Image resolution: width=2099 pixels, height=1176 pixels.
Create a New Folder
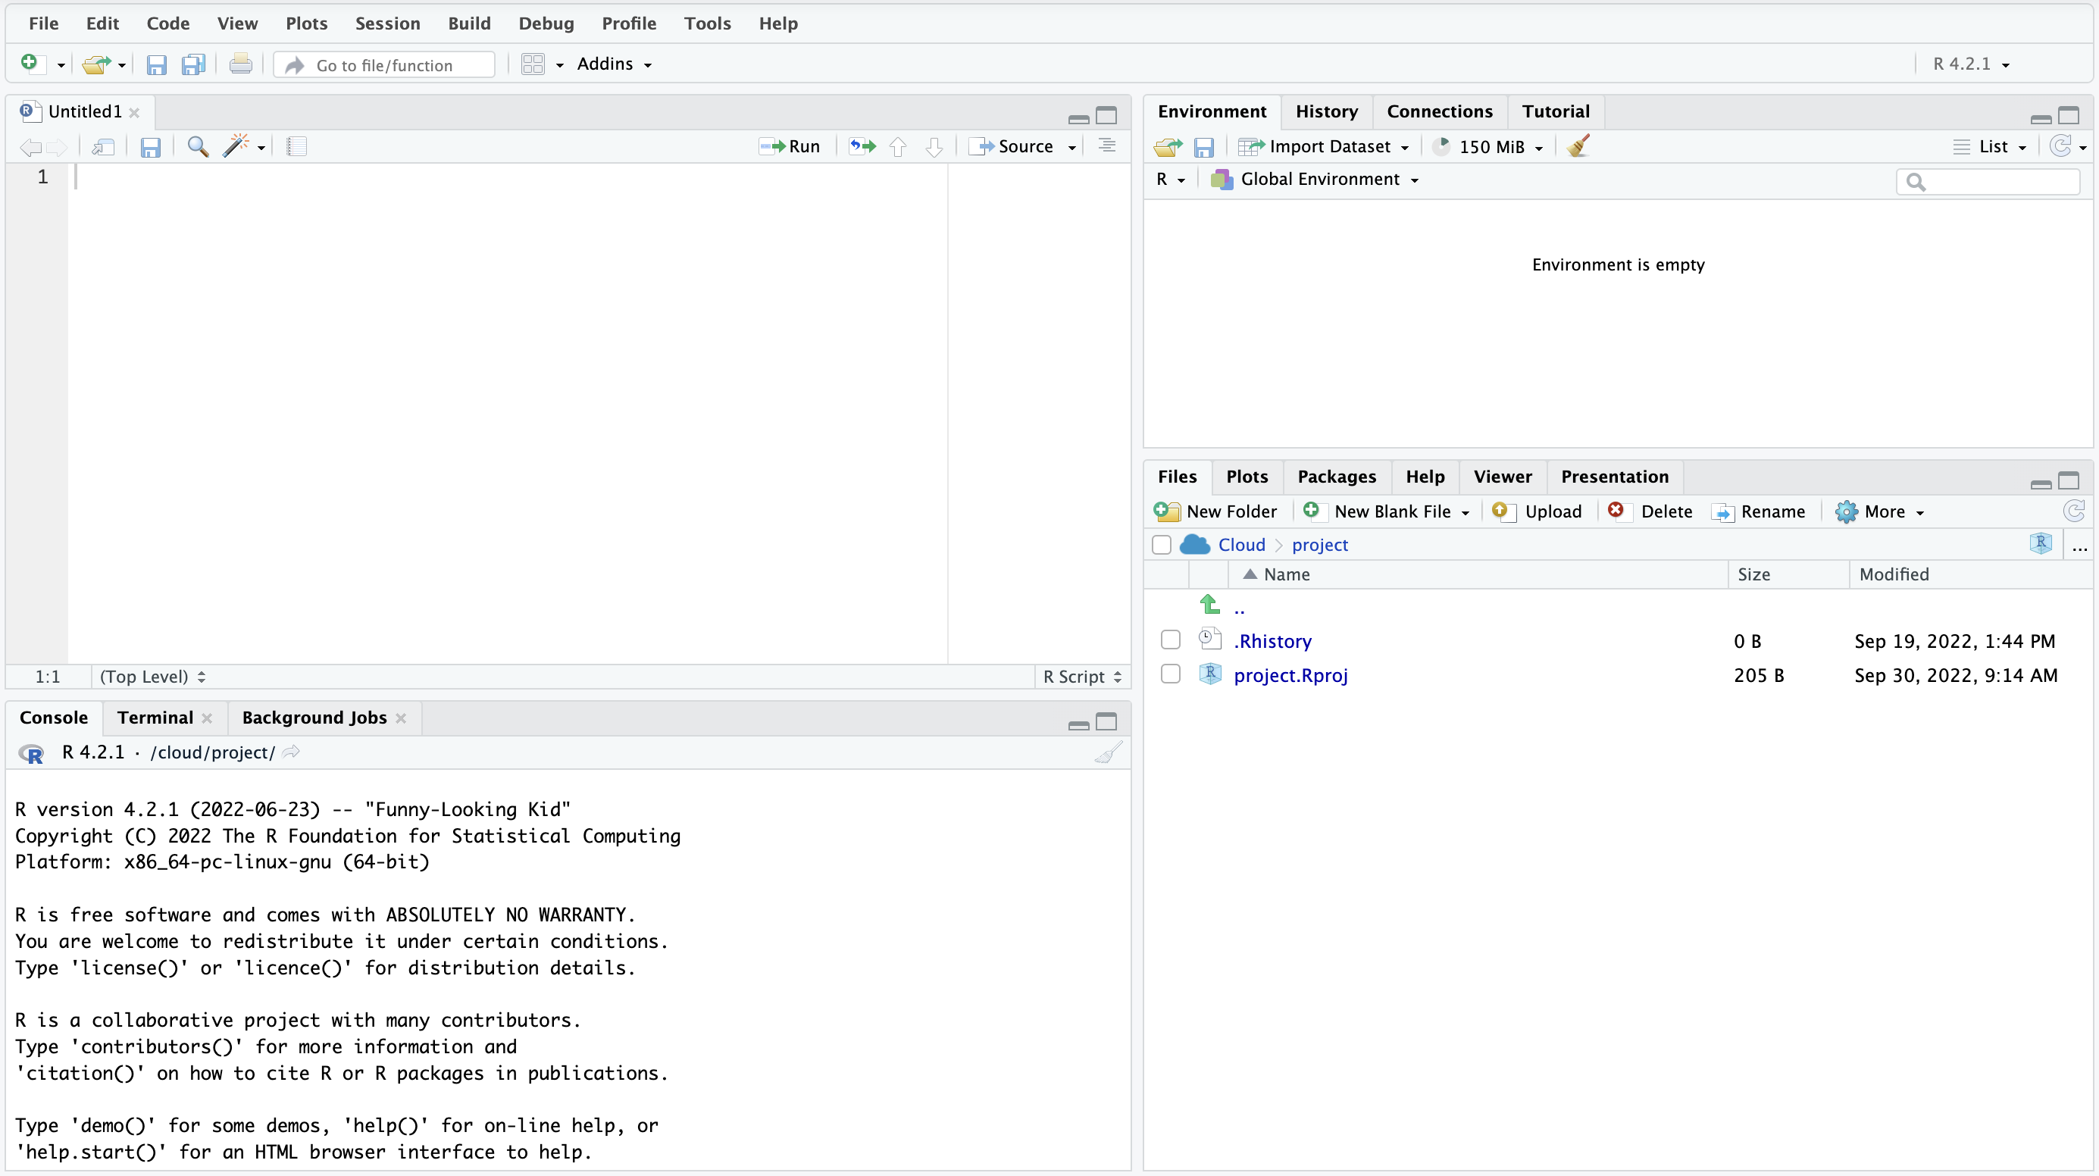(1216, 511)
